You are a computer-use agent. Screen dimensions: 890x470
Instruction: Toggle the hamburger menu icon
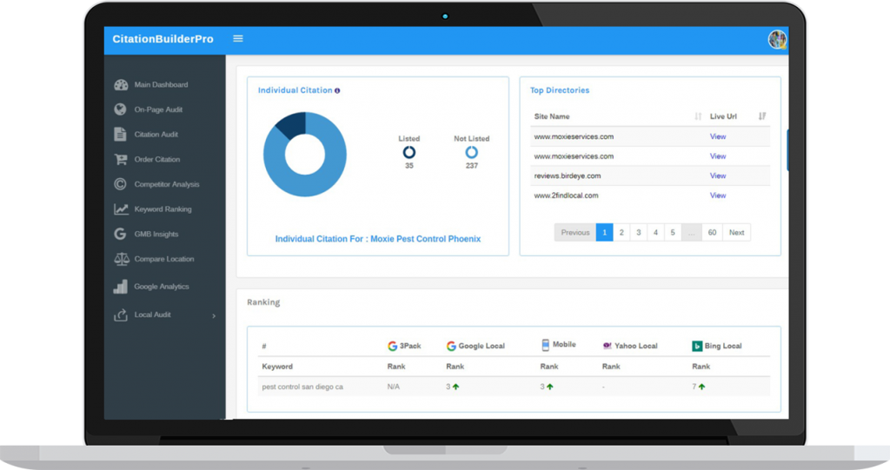click(x=238, y=38)
